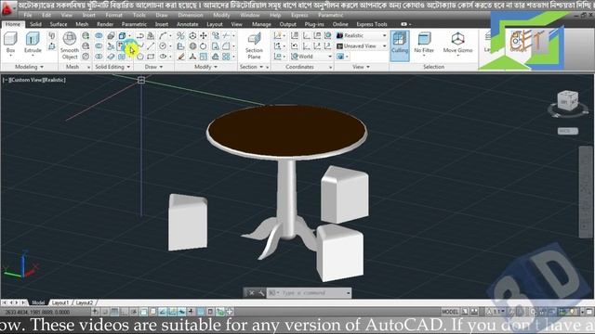Switch to the Express Tools ribbon tab
Image resolution: width=595 pixels, height=334 pixels.
[372, 24]
